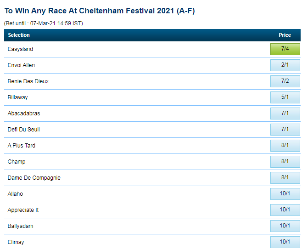Select Dame De Compagnie 8/1 odds

pos(285,178)
